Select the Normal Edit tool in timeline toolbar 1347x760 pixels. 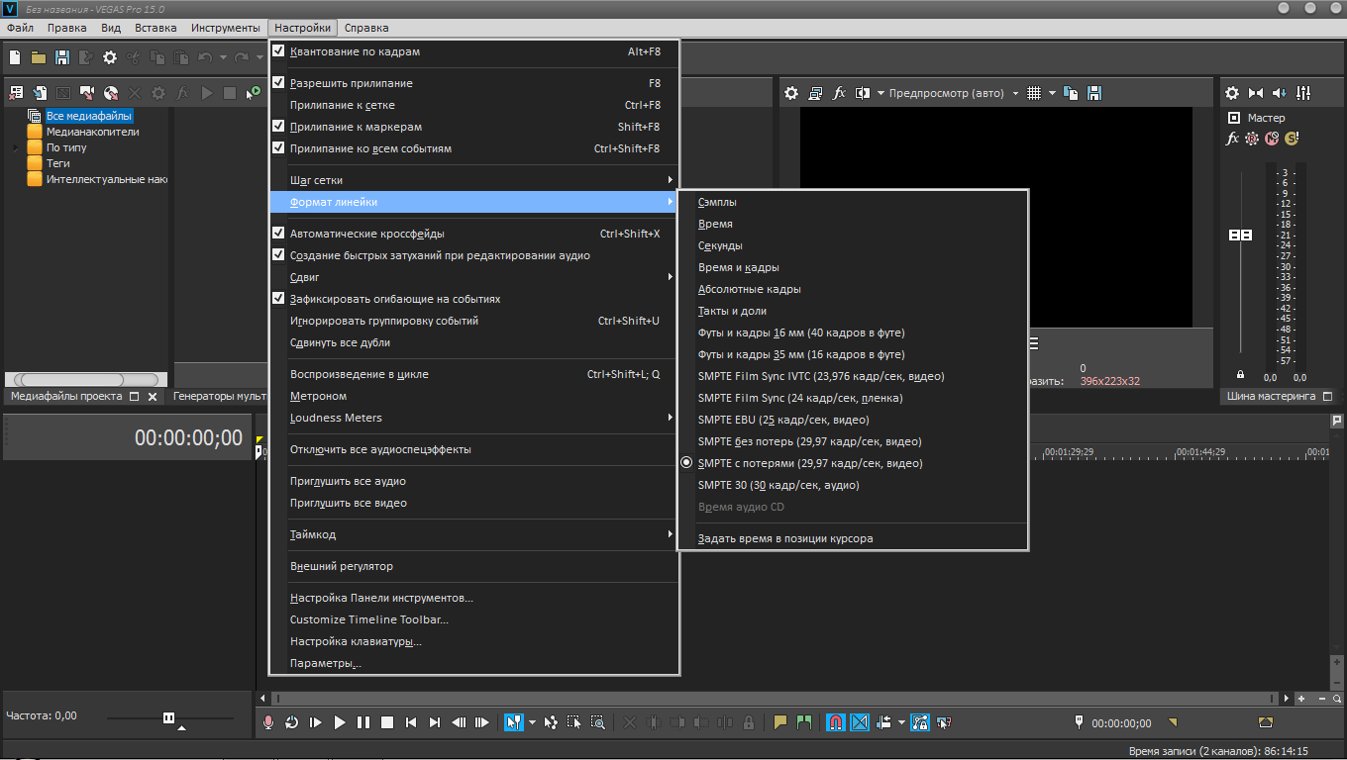click(x=513, y=722)
